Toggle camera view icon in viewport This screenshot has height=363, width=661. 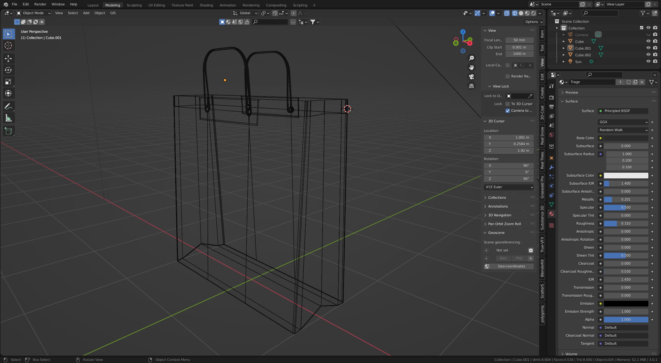point(471,77)
